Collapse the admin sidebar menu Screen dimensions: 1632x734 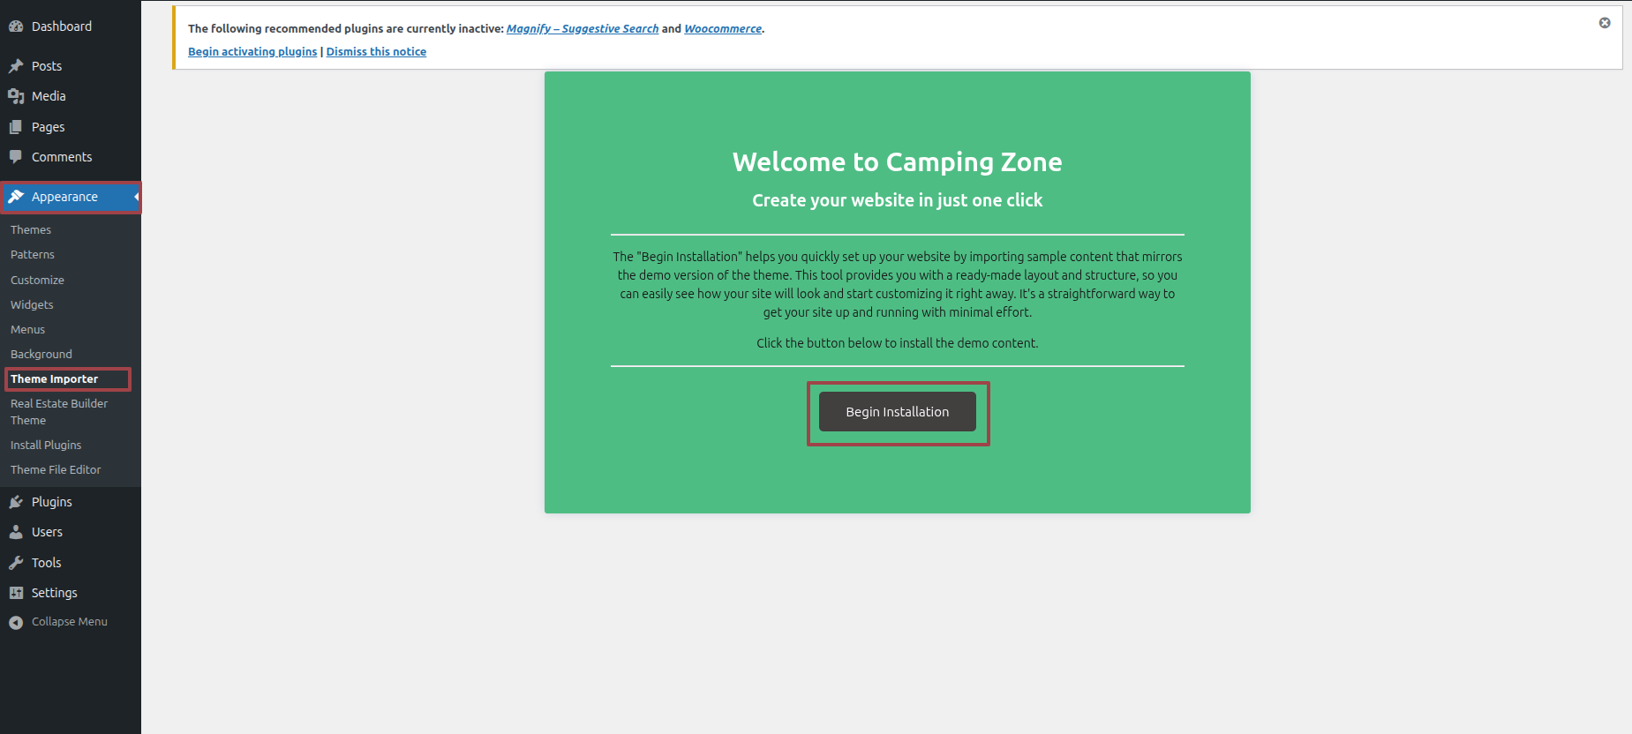58,622
